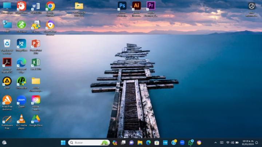Open the Get Help question-mark taskbar icon
Image resolution: width=262 pixels, height=147 pixels.
coord(174,143)
